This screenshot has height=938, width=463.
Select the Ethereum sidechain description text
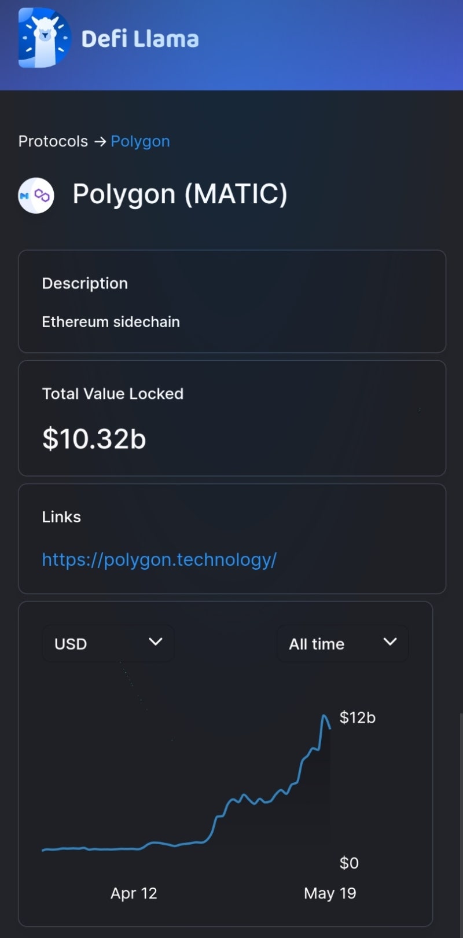click(x=111, y=322)
